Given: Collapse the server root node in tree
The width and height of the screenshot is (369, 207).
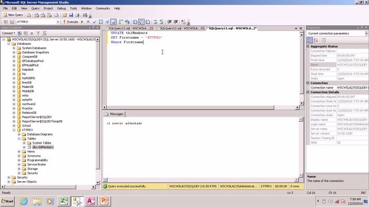Looking at the screenshot, I should tap(4, 40).
